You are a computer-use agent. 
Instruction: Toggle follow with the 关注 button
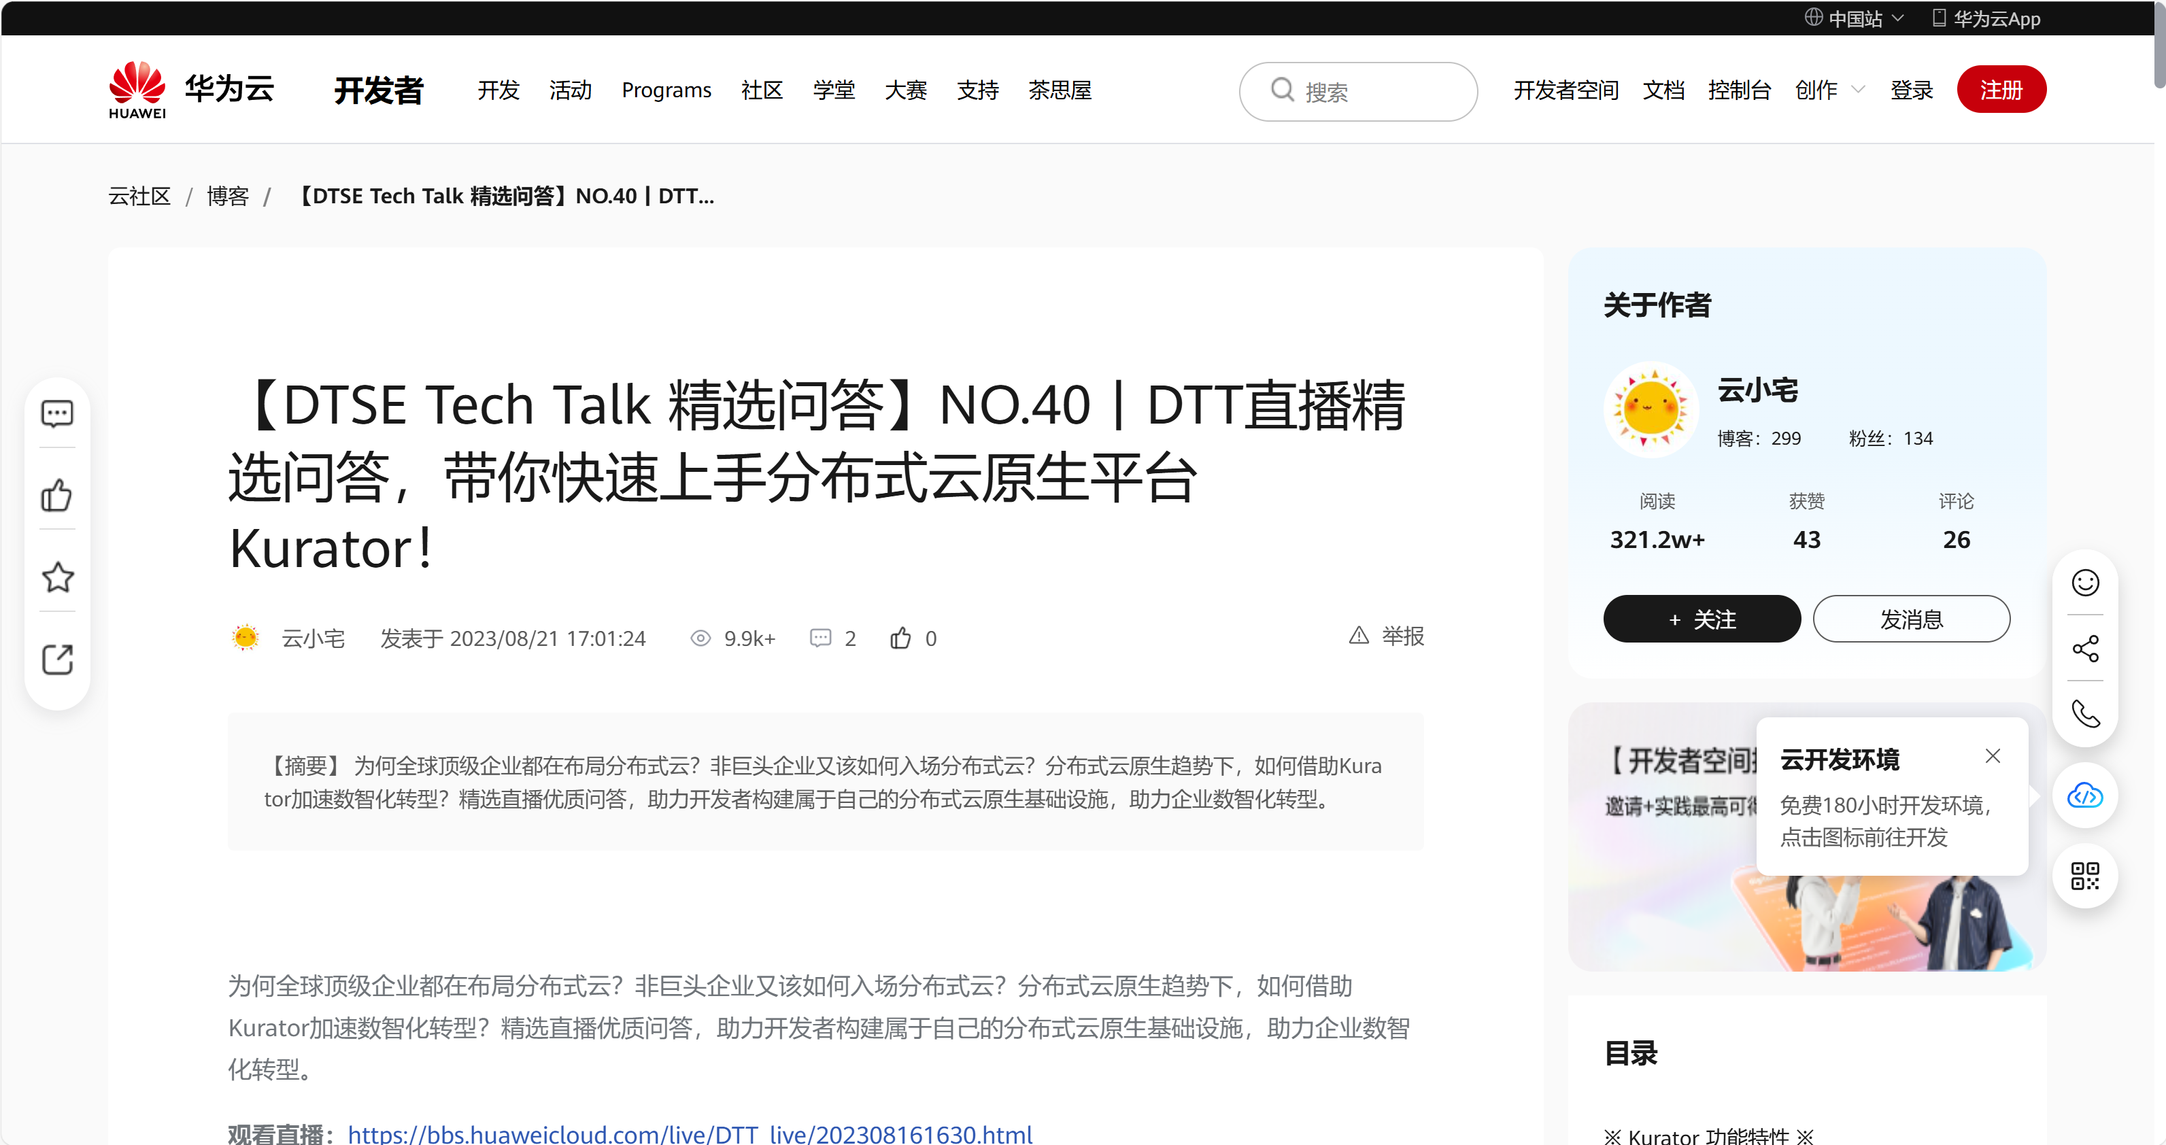click(x=1701, y=619)
